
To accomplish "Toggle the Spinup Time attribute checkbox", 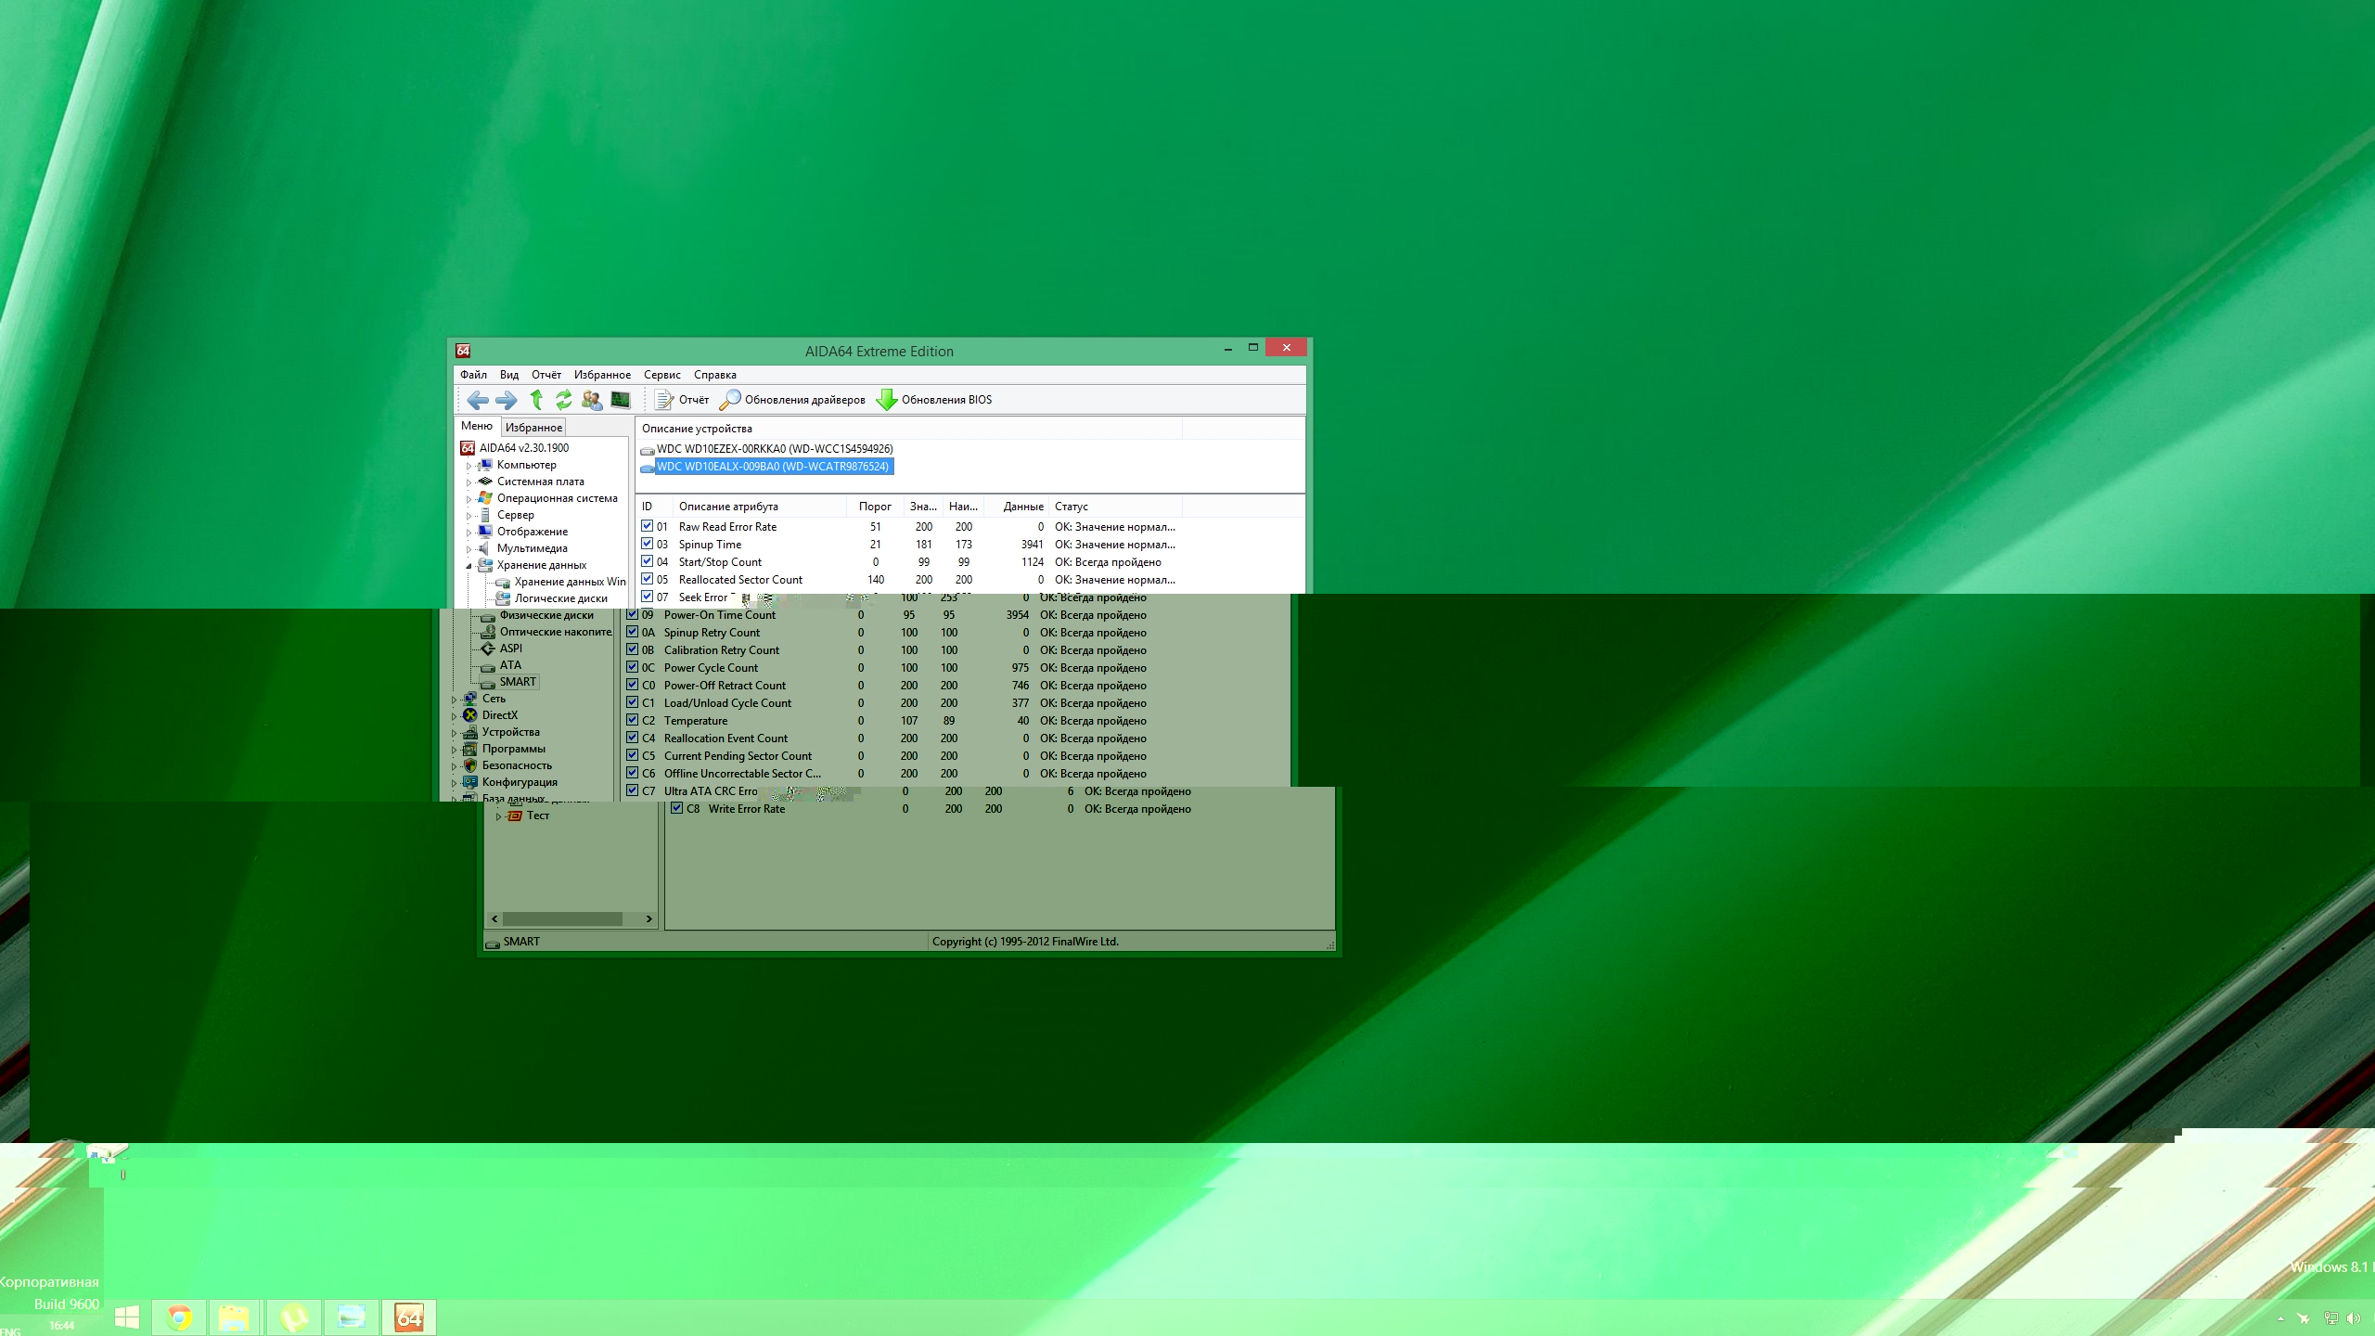I will (x=648, y=544).
